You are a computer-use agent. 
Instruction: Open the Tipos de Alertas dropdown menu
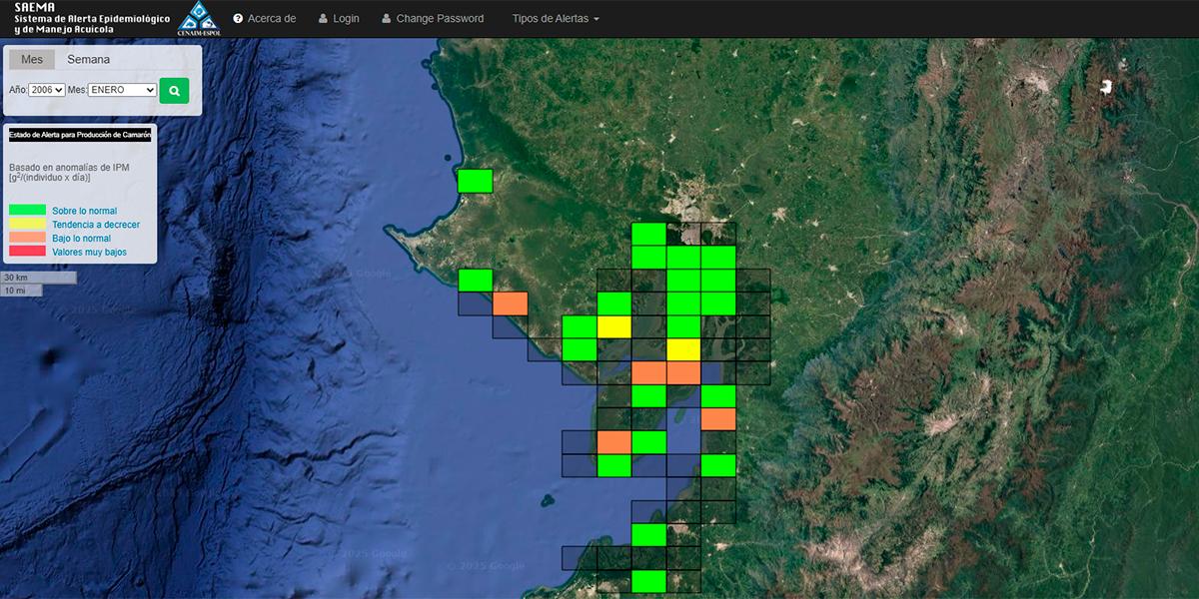[x=555, y=19]
